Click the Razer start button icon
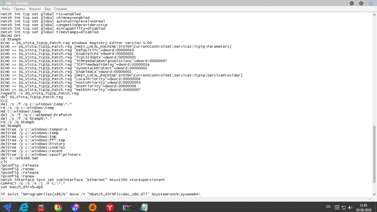 tap(7, 207)
